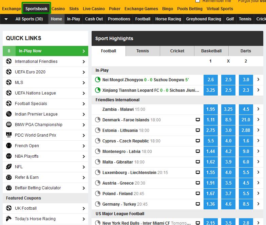Viewport: 266px width, 225px height.
Task: Expand markets arrow for Zambia - Malawi
Action: click(258, 109)
